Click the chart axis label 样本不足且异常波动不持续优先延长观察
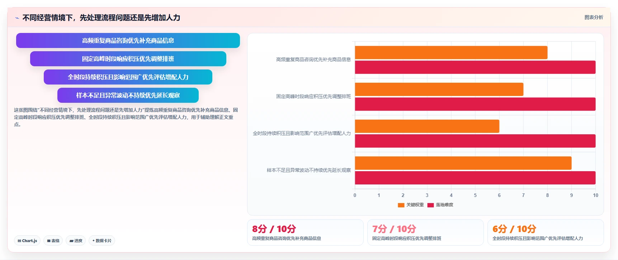This screenshot has width=618, height=260. click(309, 170)
